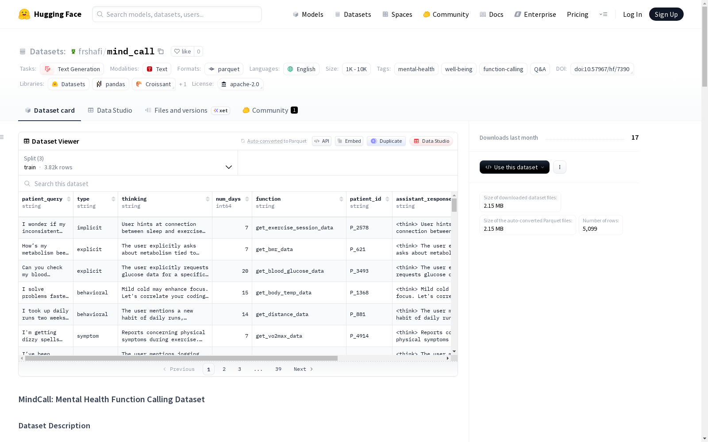Screen dimensions: 708x442
Task: Click the Hugging Face logo icon
Action: pos(24,14)
